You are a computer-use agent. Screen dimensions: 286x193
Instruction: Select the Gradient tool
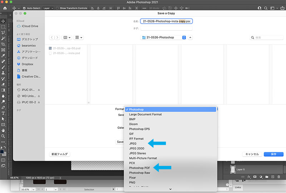3,90
